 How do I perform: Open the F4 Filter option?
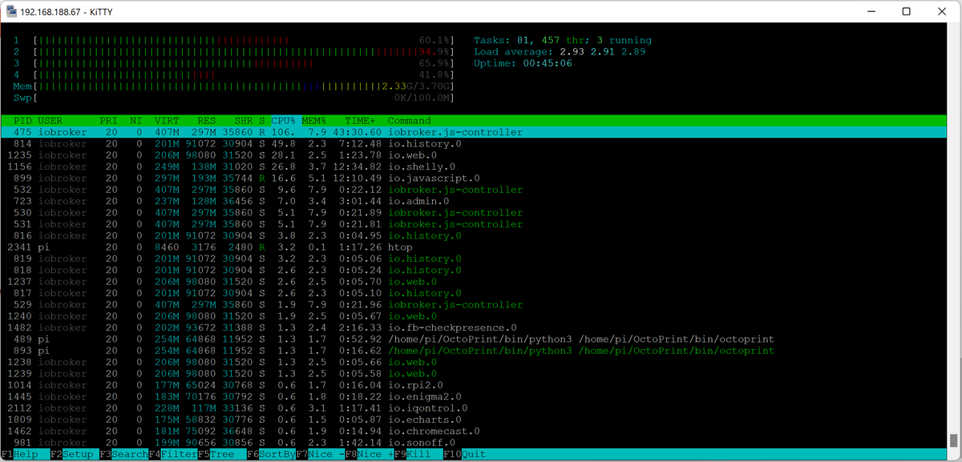click(x=172, y=454)
